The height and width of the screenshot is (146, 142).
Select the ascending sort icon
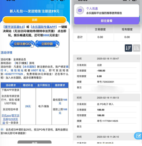(136, 48)
